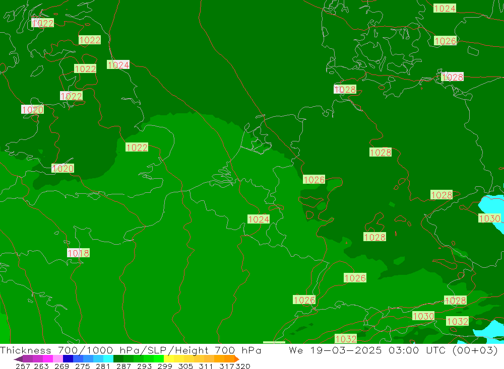Viewport: 504px width, 369px height.
Task: Pick the dark purple legend swatch above 257
Action: point(28,359)
